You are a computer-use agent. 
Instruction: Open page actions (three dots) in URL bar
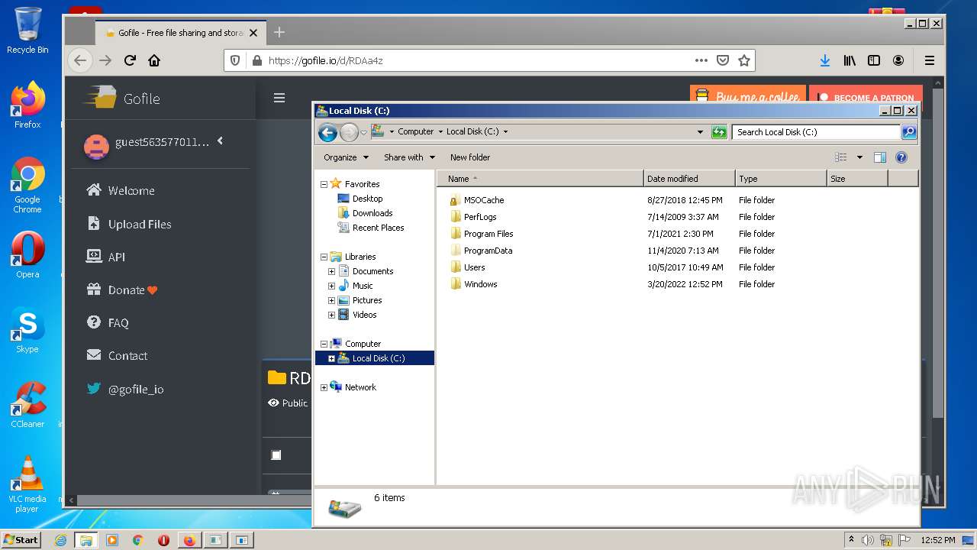(x=701, y=60)
